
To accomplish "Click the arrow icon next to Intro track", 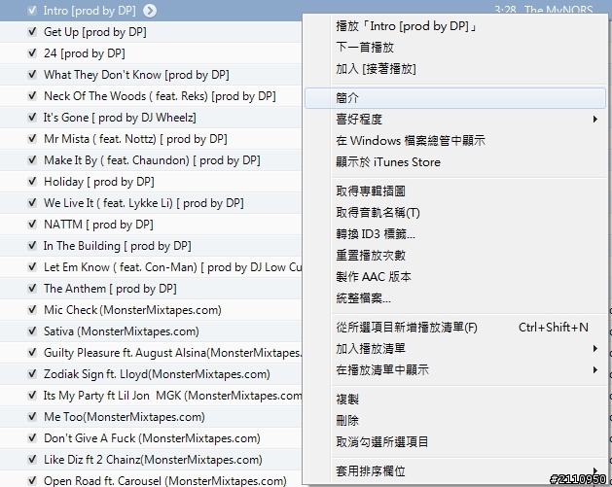I will (x=150, y=11).
